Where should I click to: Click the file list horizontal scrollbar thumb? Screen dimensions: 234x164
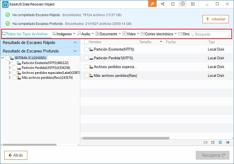pyautogui.click(x=126, y=138)
